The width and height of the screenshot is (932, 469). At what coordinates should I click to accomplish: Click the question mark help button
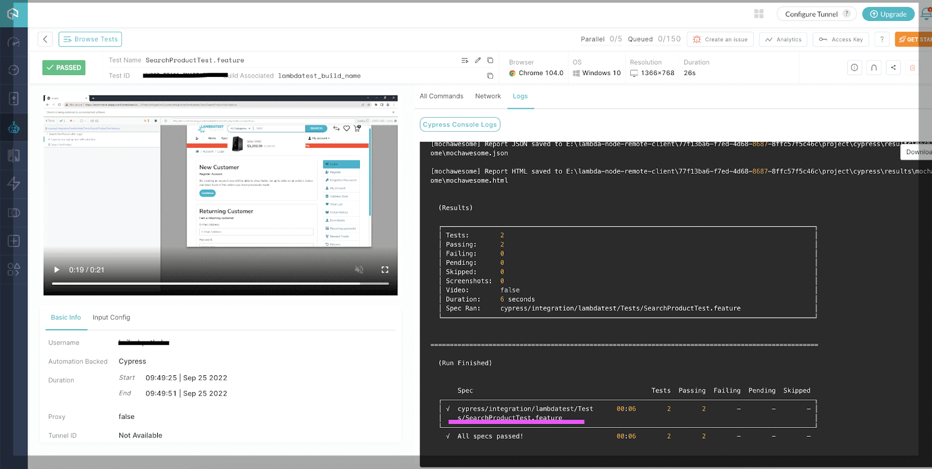(882, 39)
